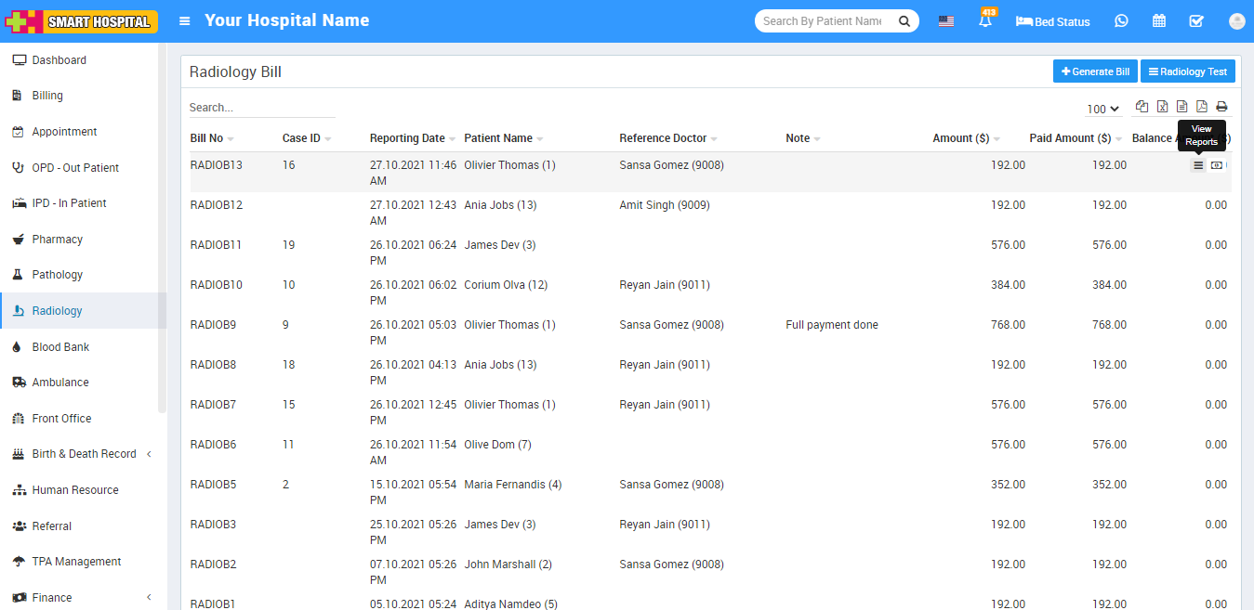Copy the table using the copy icon
This screenshot has height=610, width=1254.
point(1142,107)
